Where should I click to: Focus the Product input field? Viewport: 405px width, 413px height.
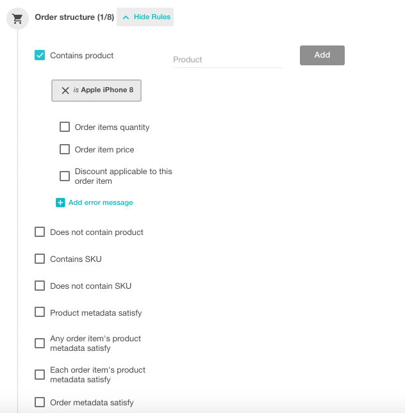tap(227, 60)
